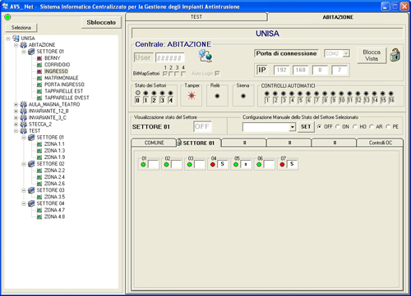Click the red zone 07 status light

[x=282, y=165]
